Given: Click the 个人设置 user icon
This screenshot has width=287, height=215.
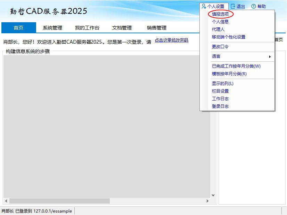Looking at the screenshot, I should pyautogui.click(x=204, y=6).
